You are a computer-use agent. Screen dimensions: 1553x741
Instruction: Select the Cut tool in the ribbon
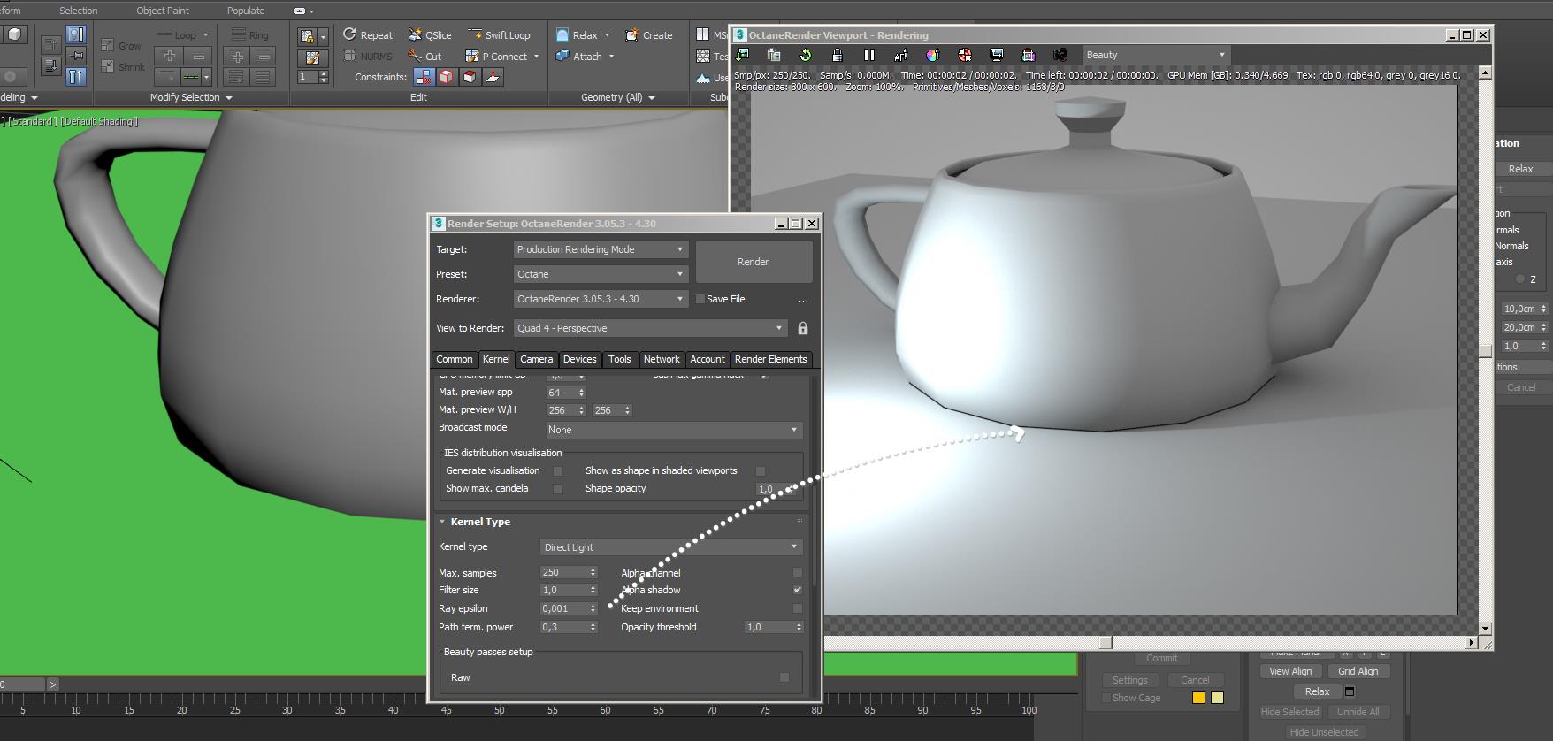coord(425,57)
